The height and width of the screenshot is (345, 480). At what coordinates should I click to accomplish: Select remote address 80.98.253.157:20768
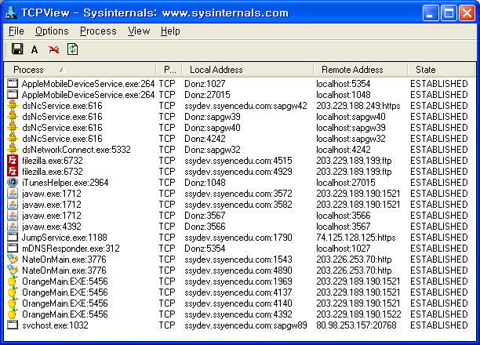click(356, 325)
